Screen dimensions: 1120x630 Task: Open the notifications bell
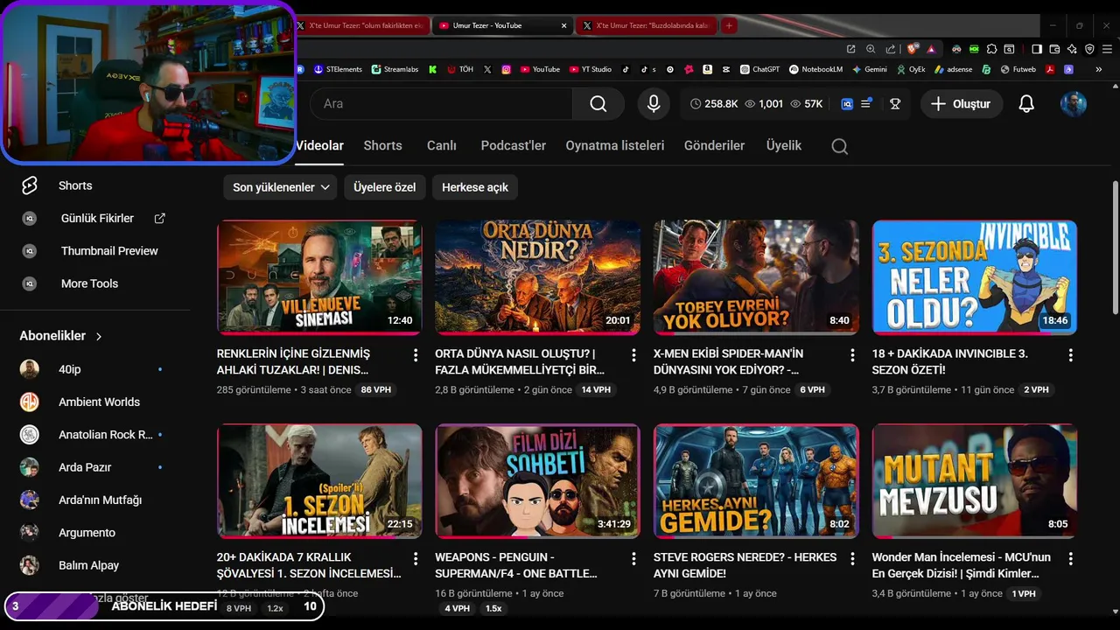pos(1026,103)
